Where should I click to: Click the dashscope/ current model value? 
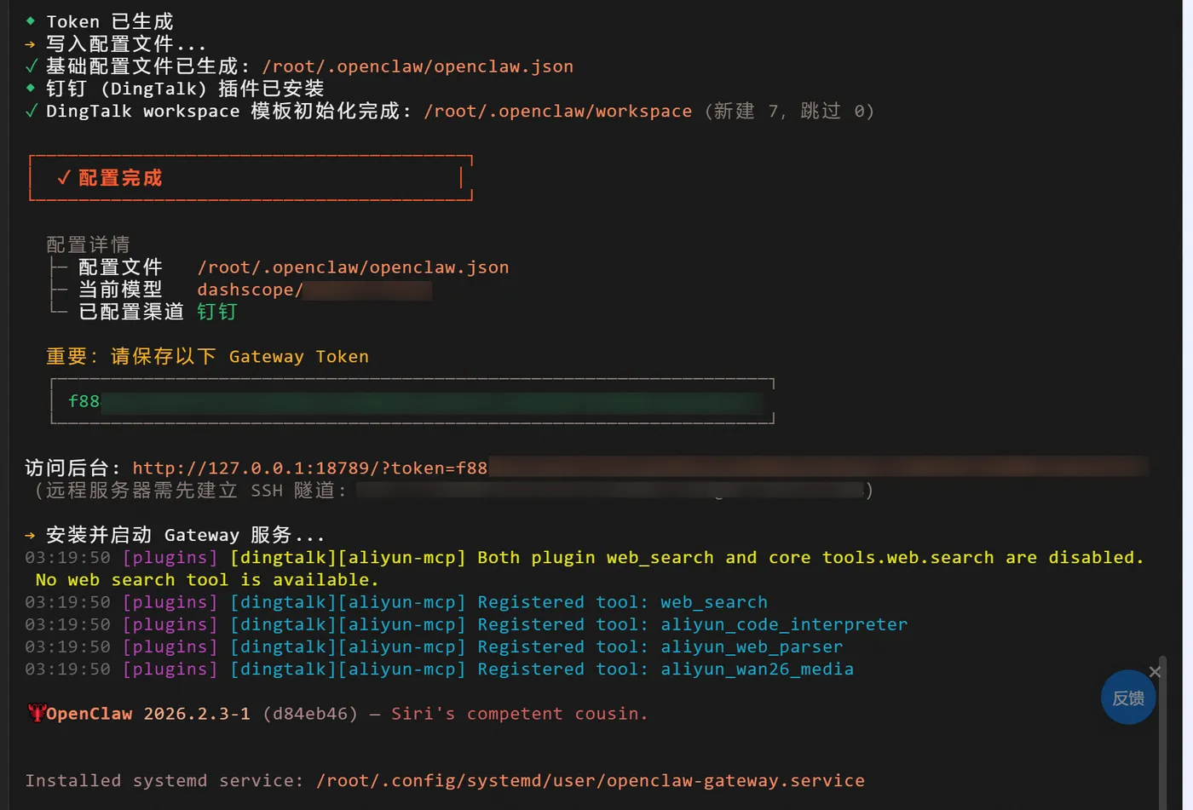[x=249, y=290]
